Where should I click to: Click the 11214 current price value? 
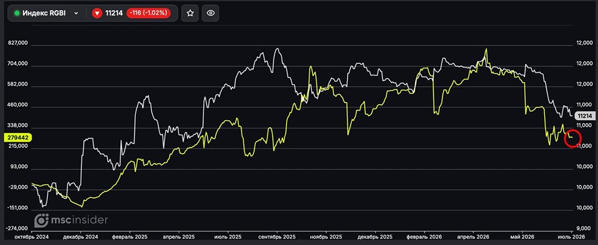click(x=114, y=13)
